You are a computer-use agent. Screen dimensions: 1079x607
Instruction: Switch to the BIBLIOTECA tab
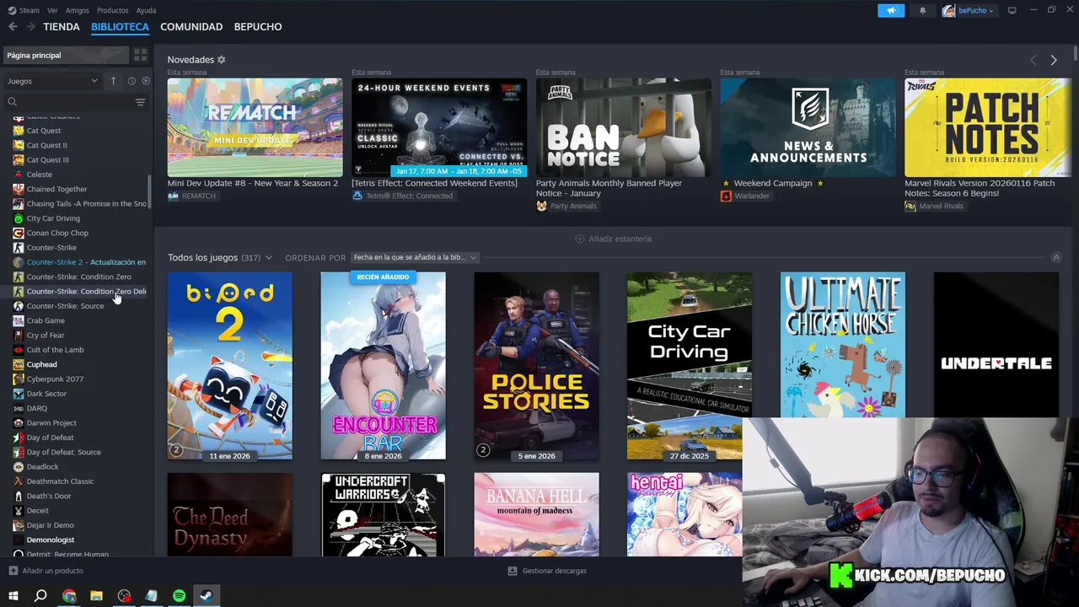pyautogui.click(x=120, y=27)
